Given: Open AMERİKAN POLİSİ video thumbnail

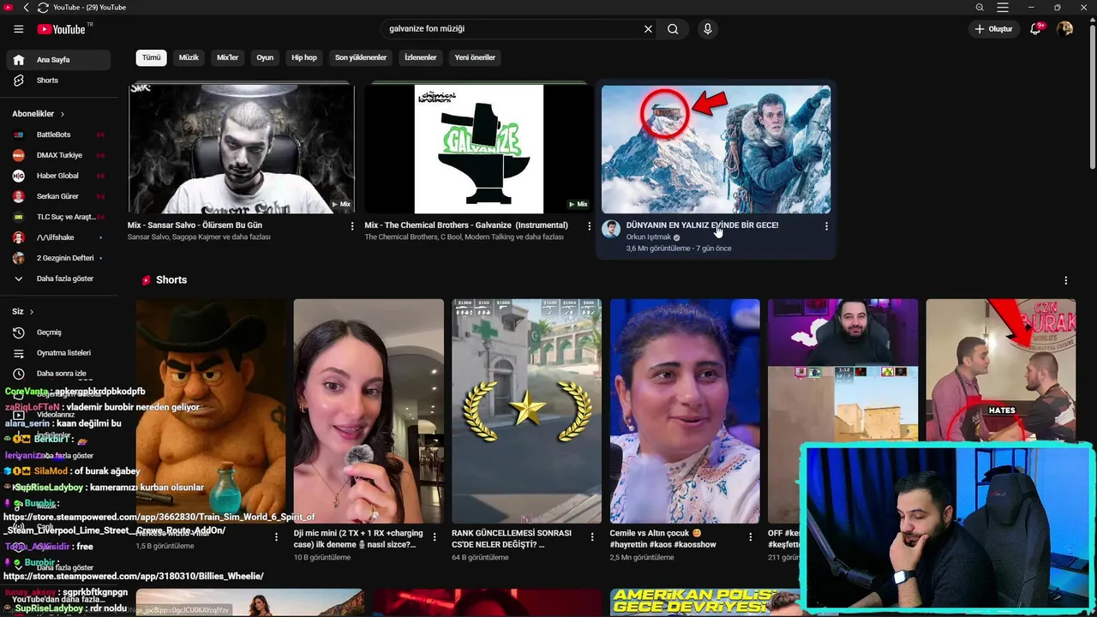Looking at the screenshot, I should [x=705, y=602].
